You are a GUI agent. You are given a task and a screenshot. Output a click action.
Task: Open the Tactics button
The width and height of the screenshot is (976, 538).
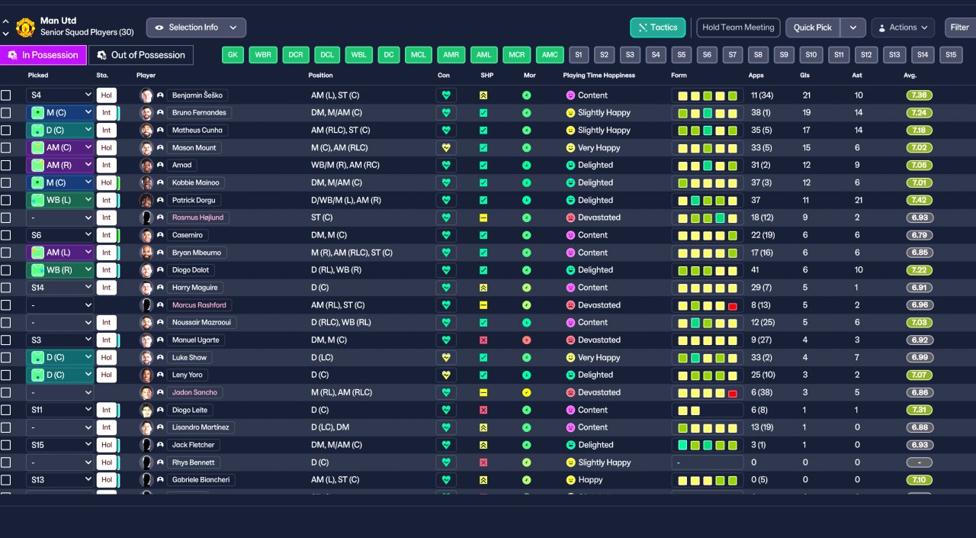pos(657,27)
